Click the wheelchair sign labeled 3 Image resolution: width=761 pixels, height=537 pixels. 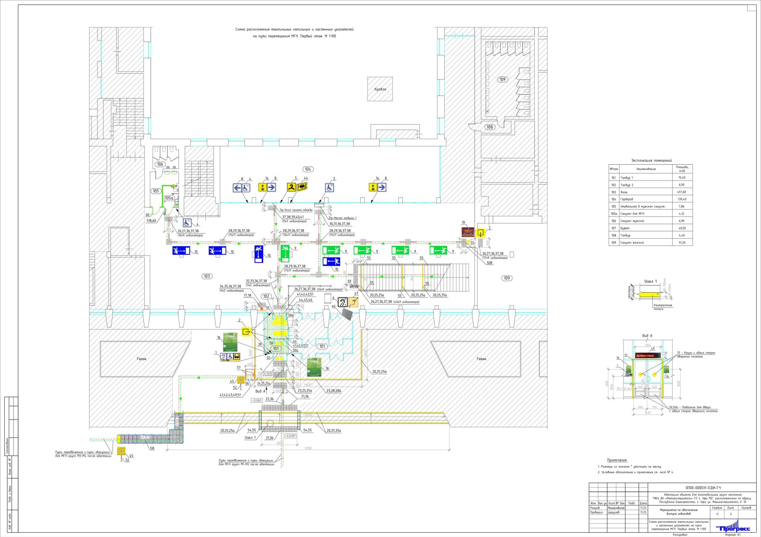tap(329, 187)
